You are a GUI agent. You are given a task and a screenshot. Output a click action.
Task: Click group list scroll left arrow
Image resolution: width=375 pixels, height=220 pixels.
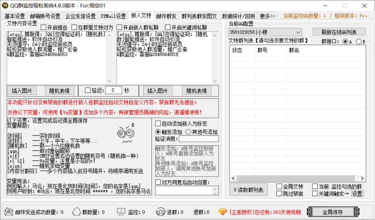(233, 178)
